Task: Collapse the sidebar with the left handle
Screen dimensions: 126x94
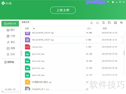Action: pyautogui.click(x=21, y=53)
